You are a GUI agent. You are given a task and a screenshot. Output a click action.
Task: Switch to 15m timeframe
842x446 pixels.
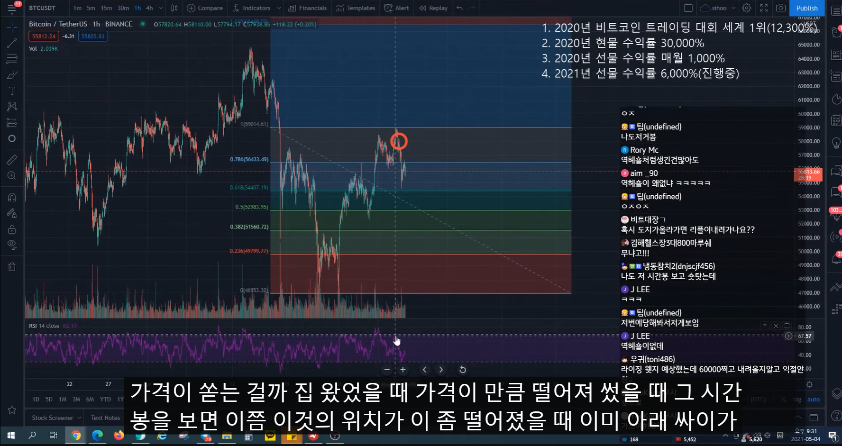click(106, 8)
